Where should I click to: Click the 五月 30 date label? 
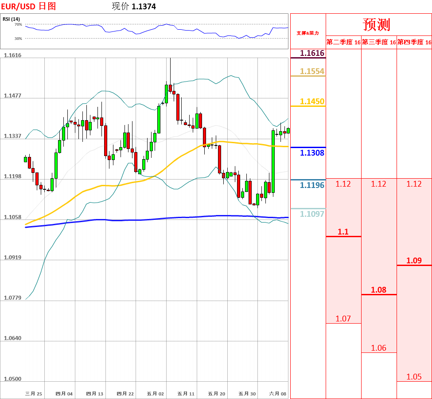tap(247, 394)
